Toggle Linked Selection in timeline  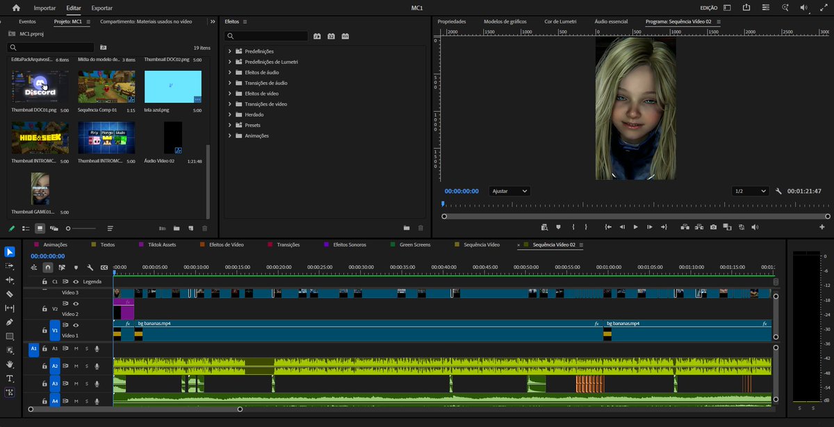pos(62,267)
